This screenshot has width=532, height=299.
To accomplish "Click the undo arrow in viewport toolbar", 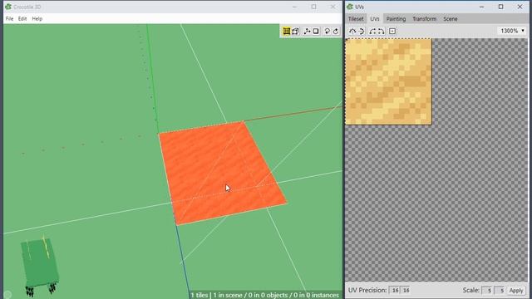I will pyautogui.click(x=327, y=32).
